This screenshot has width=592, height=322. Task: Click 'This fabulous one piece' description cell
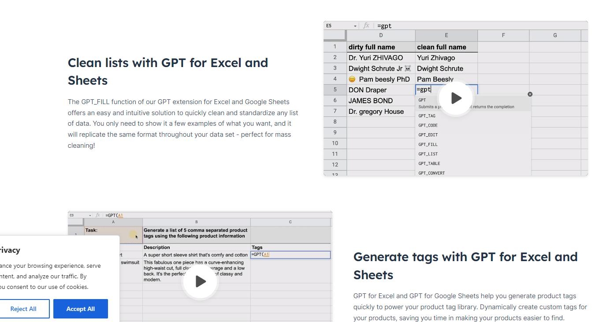pyautogui.click(x=196, y=271)
